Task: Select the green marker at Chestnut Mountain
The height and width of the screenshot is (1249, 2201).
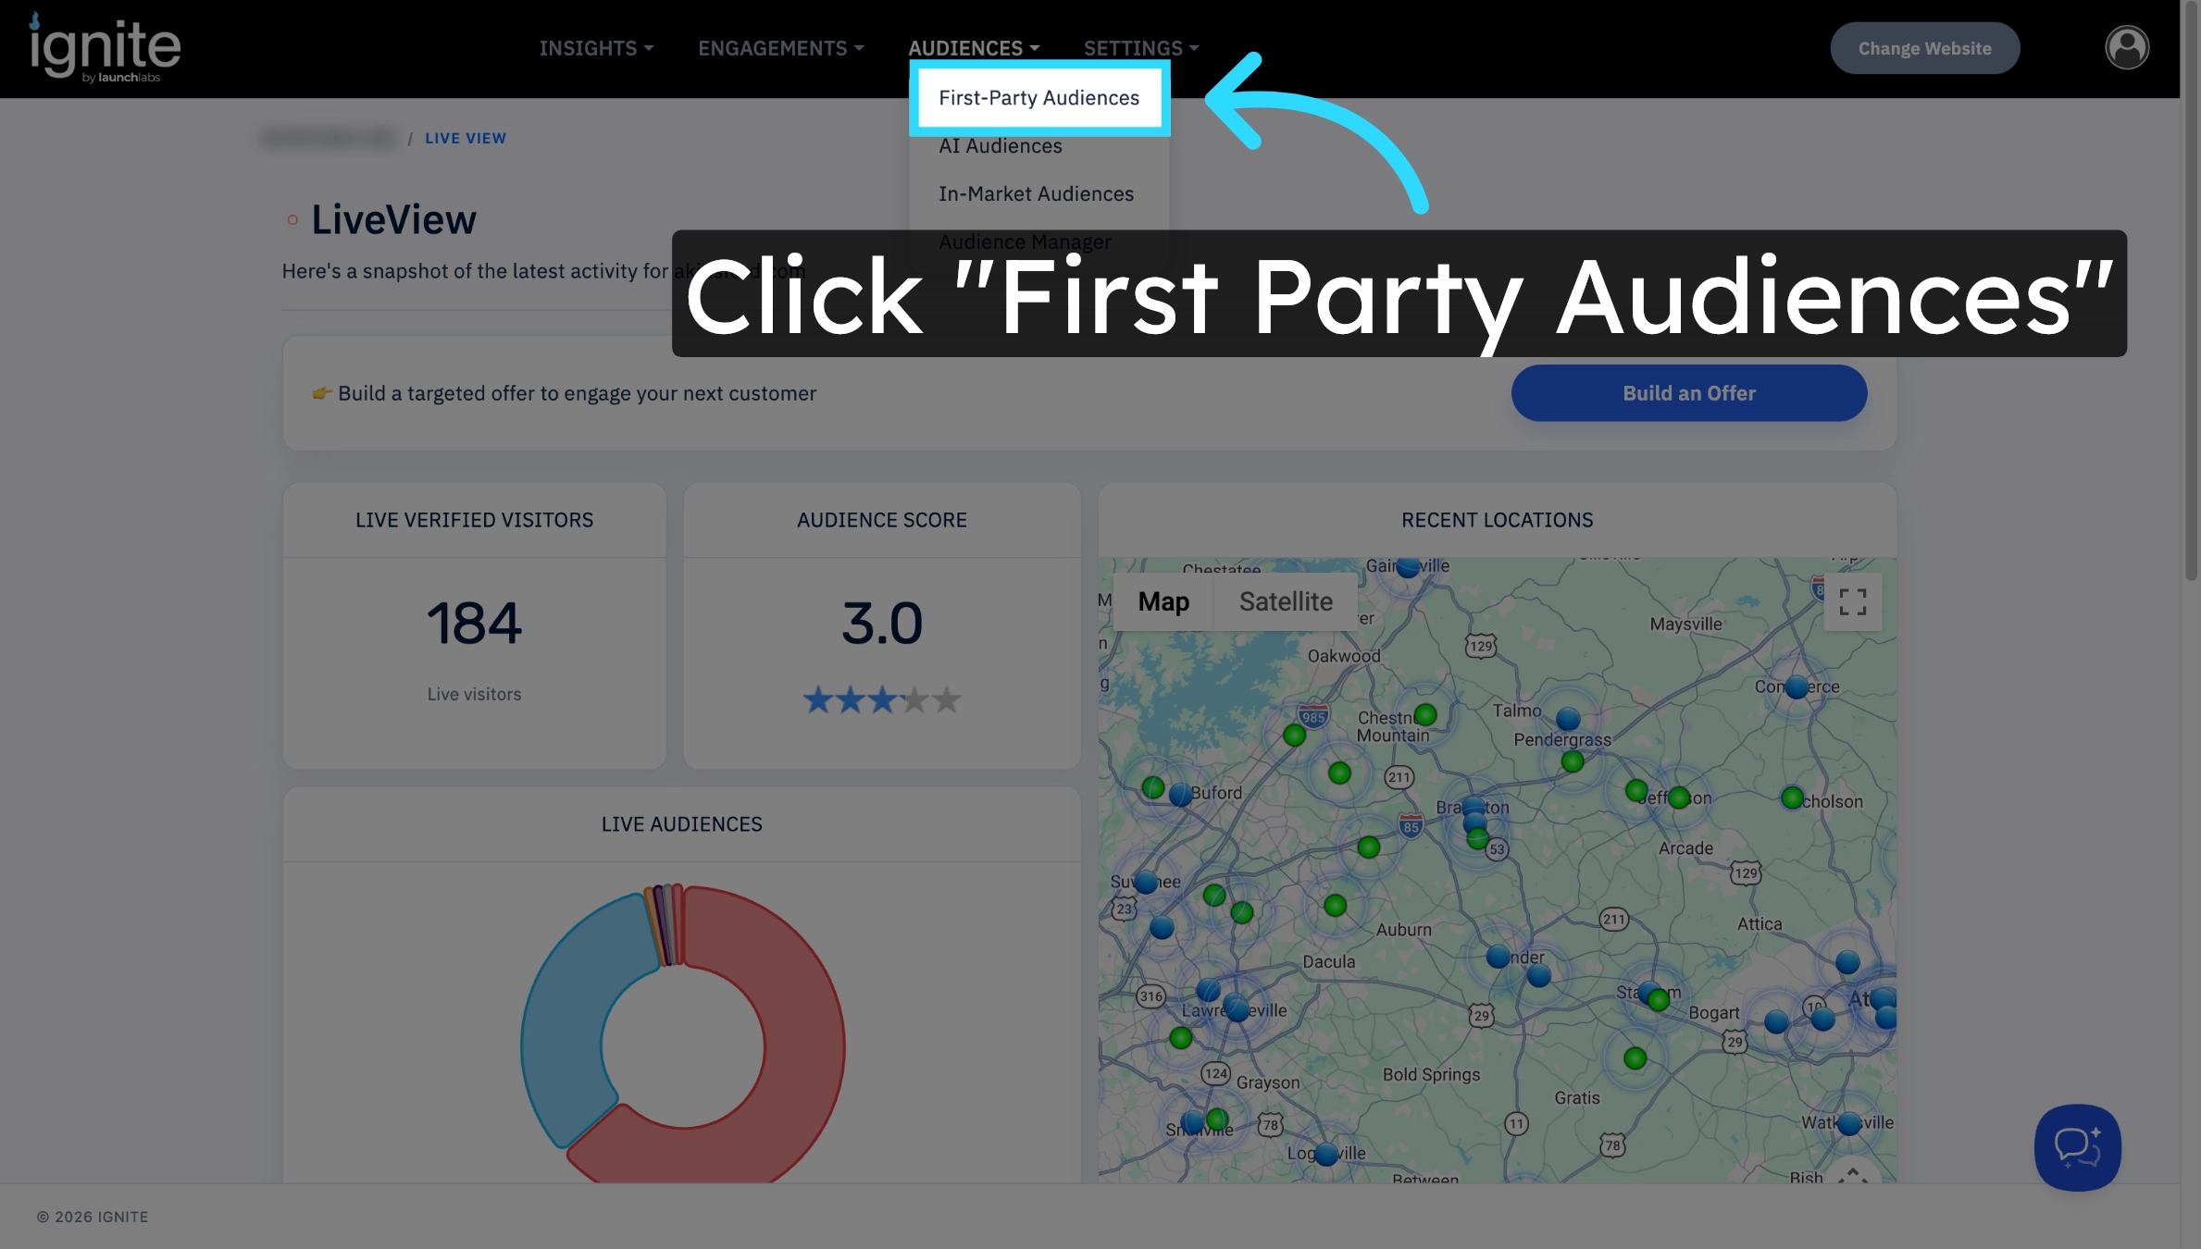Action: pos(1425,714)
